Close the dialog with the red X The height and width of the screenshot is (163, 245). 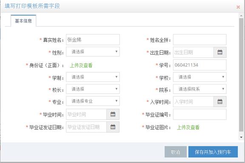[238, 7]
